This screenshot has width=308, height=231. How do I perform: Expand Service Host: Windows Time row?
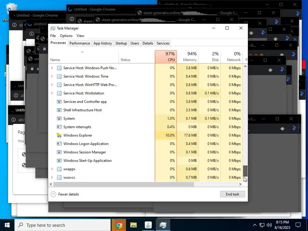52,76
